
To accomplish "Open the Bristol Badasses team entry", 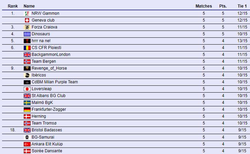I will [x=47, y=130].
